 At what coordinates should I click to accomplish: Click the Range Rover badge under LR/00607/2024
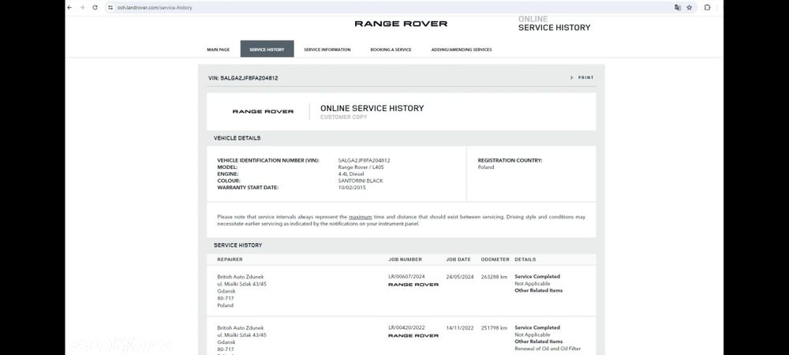(x=413, y=285)
